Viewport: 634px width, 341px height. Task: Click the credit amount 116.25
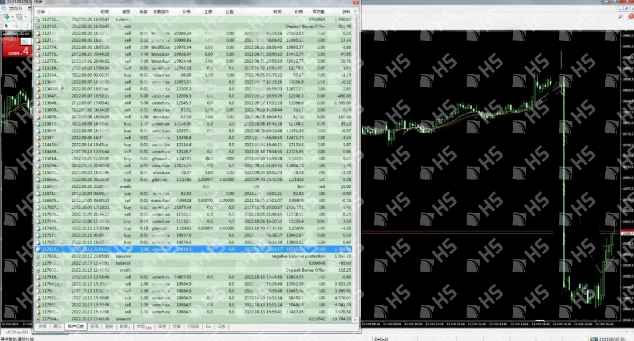[345, 270]
